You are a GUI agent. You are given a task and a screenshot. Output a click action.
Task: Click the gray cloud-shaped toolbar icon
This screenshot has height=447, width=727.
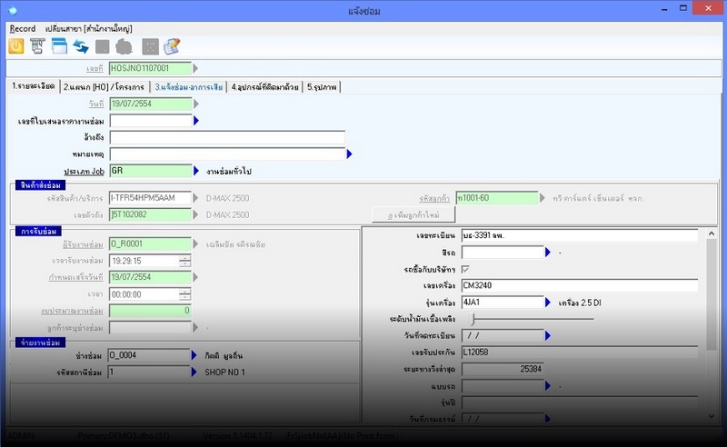[x=125, y=46]
